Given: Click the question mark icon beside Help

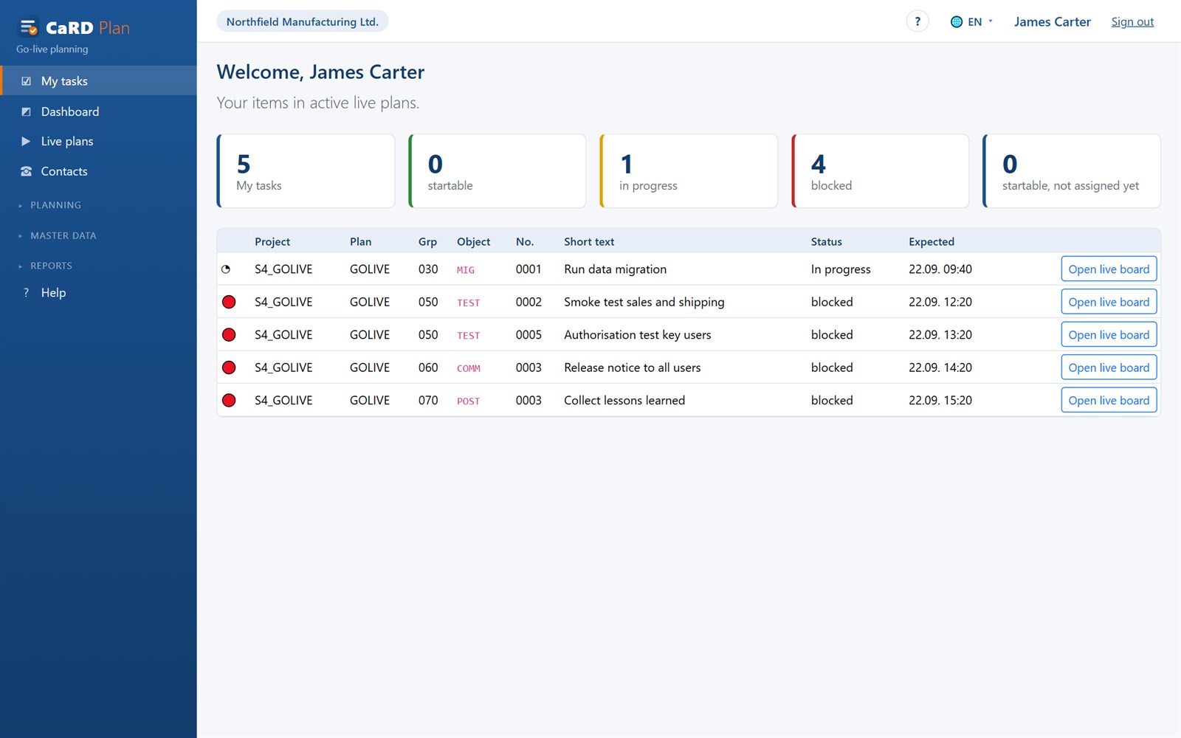Looking at the screenshot, I should point(27,292).
